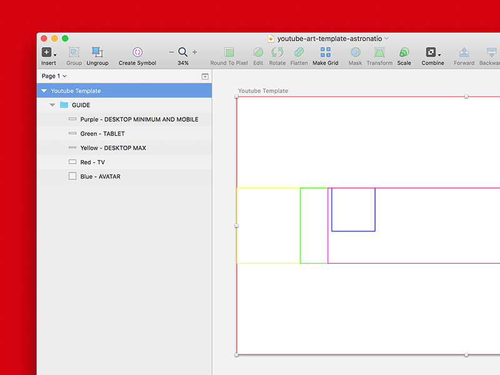The width and height of the screenshot is (500, 375).
Task: Click the Rotate toolbar icon
Action: coord(277,52)
